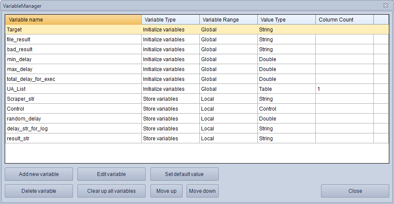Click the Close button at bottom right
Viewport: 394px width, 204px height.
pos(355,191)
